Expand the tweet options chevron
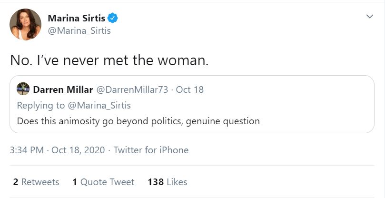The width and height of the screenshot is (385, 198). click(x=369, y=17)
